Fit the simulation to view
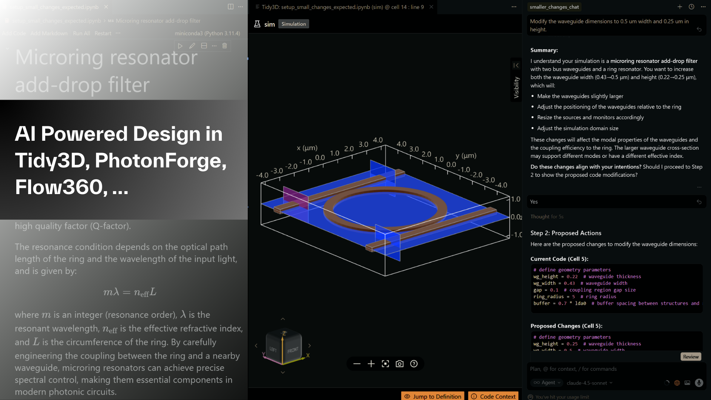The width and height of the screenshot is (711, 400). click(x=385, y=364)
